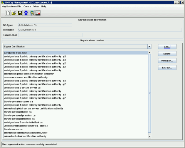Image resolution: width=185 pixels, height=148 pixels.
Task: Click the blue person self-signed certificate icon
Action: click(26, 13)
